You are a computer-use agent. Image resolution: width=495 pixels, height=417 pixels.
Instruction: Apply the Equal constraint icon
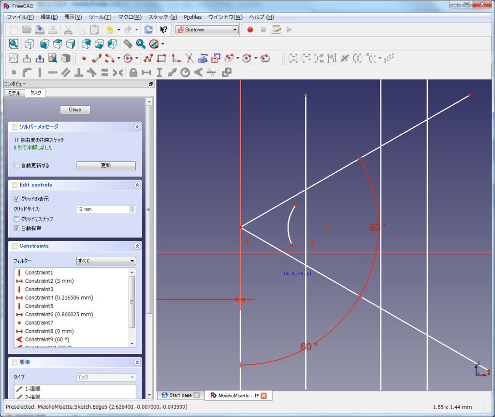pos(105,73)
